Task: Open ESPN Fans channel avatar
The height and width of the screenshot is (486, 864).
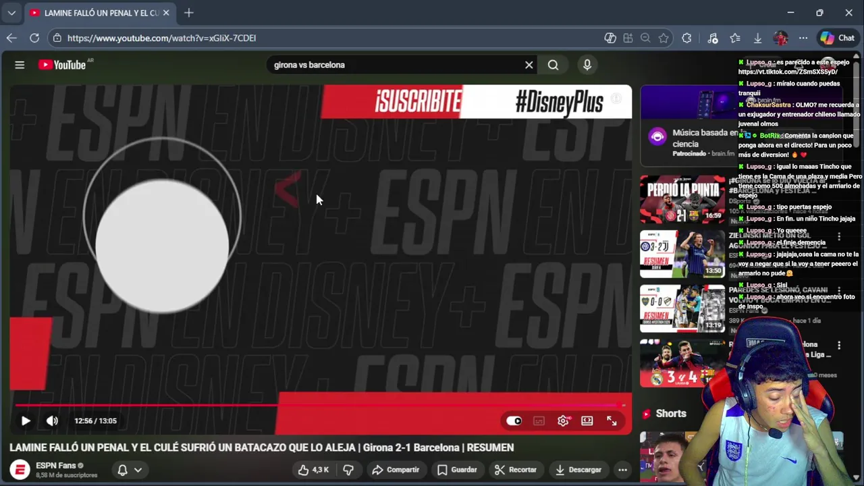Action: tap(20, 469)
